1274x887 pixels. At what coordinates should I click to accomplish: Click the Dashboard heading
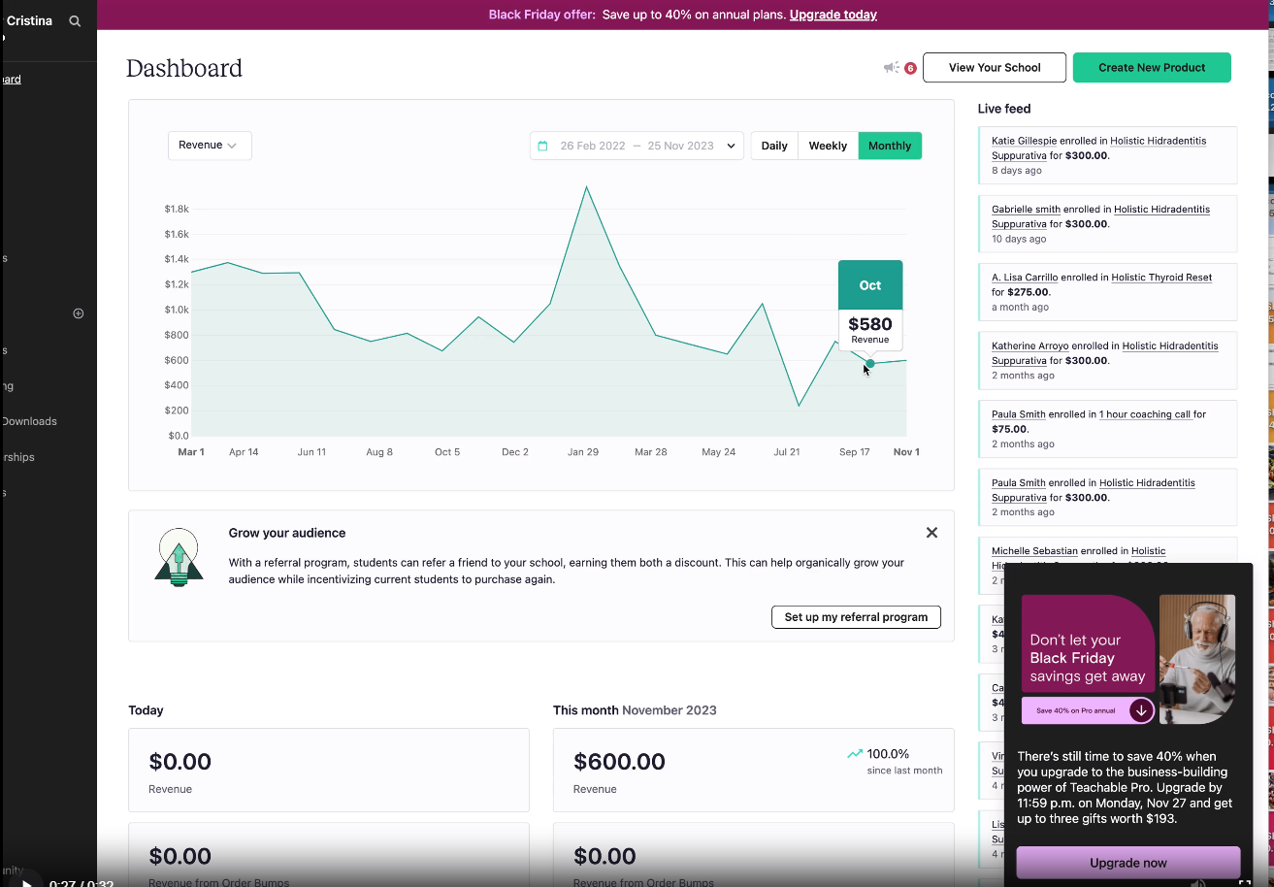(x=184, y=68)
